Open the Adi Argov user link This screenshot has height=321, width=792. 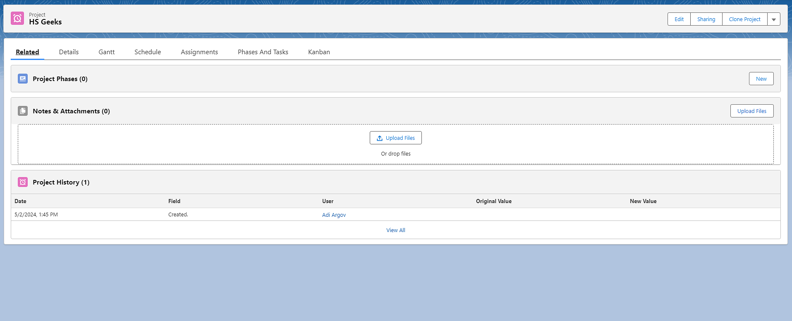click(334, 215)
